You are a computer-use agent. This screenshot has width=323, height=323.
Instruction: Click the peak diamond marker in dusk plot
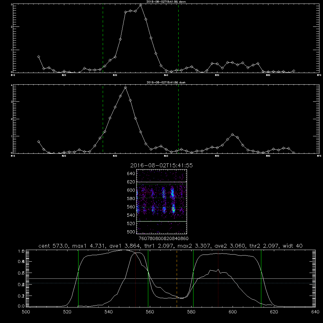coord(125,88)
